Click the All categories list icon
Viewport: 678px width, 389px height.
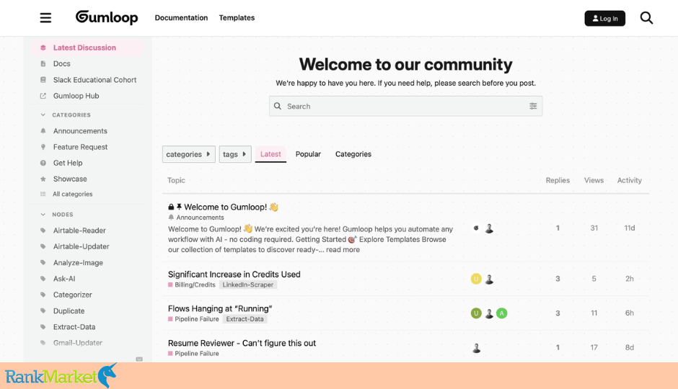pos(43,194)
